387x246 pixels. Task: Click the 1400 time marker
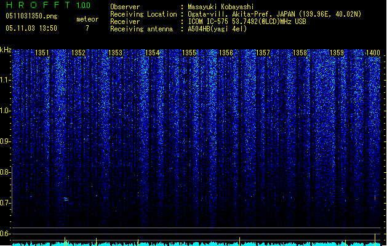click(373, 53)
